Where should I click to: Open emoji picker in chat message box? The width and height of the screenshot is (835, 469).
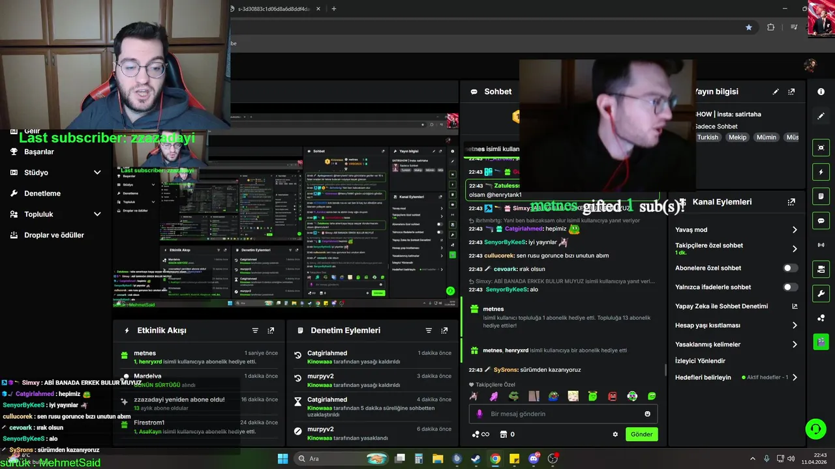pyautogui.click(x=647, y=414)
